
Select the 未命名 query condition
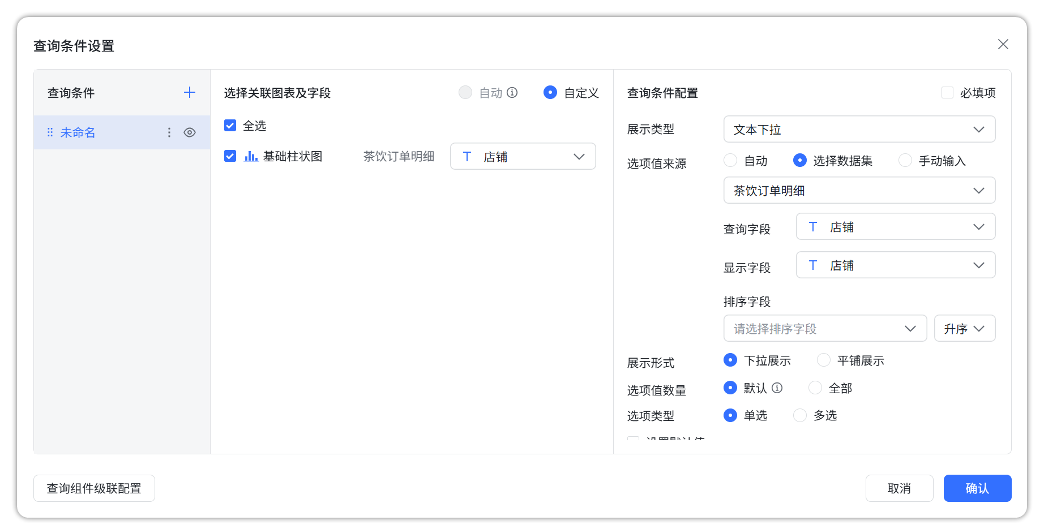pos(122,132)
